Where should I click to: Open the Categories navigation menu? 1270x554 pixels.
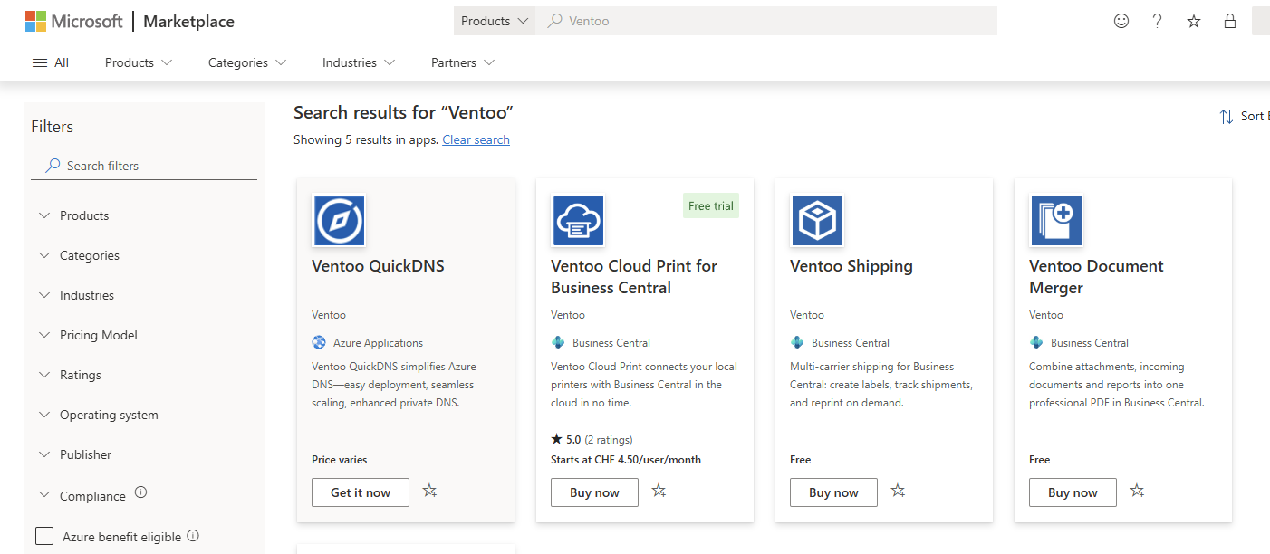[247, 62]
